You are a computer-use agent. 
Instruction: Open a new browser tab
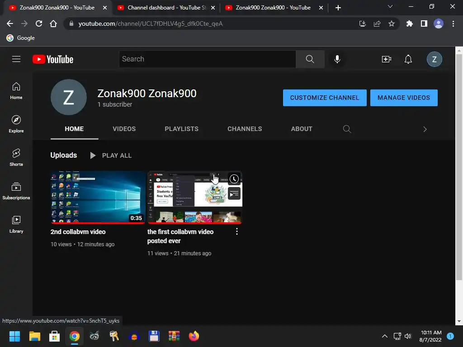pyautogui.click(x=338, y=8)
